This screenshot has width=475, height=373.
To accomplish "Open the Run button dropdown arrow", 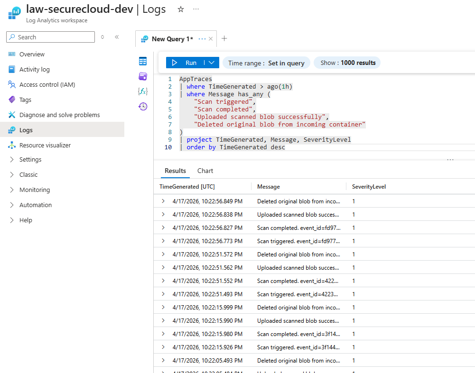I will 212,62.
